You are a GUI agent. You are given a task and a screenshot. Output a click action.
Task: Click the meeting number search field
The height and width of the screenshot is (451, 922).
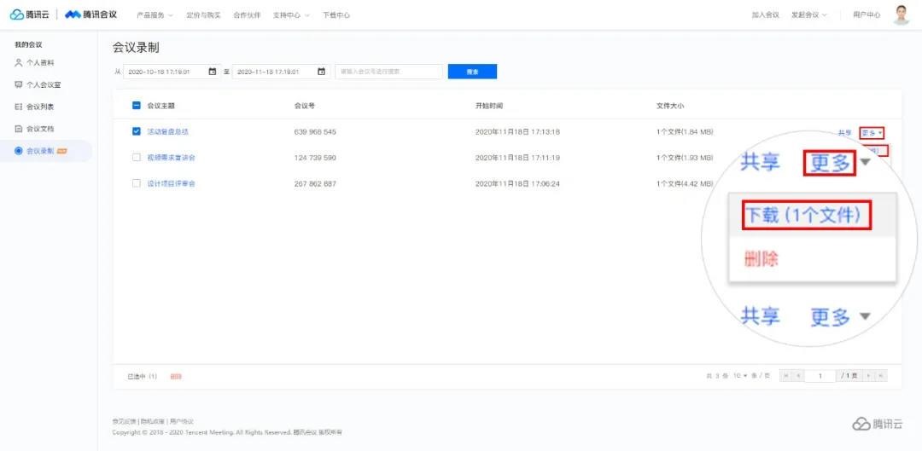tap(388, 72)
